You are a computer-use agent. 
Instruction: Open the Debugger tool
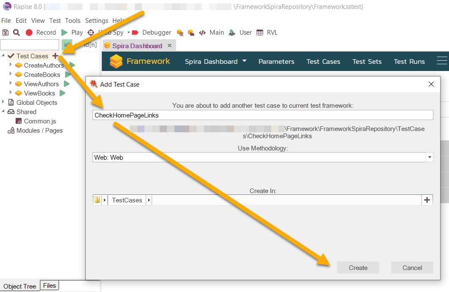(152, 33)
